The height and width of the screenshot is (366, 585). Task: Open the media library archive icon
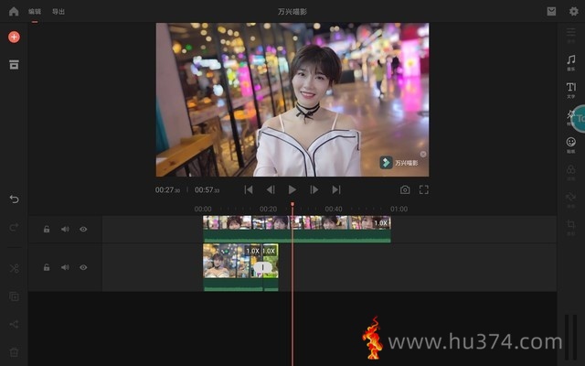pos(15,65)
